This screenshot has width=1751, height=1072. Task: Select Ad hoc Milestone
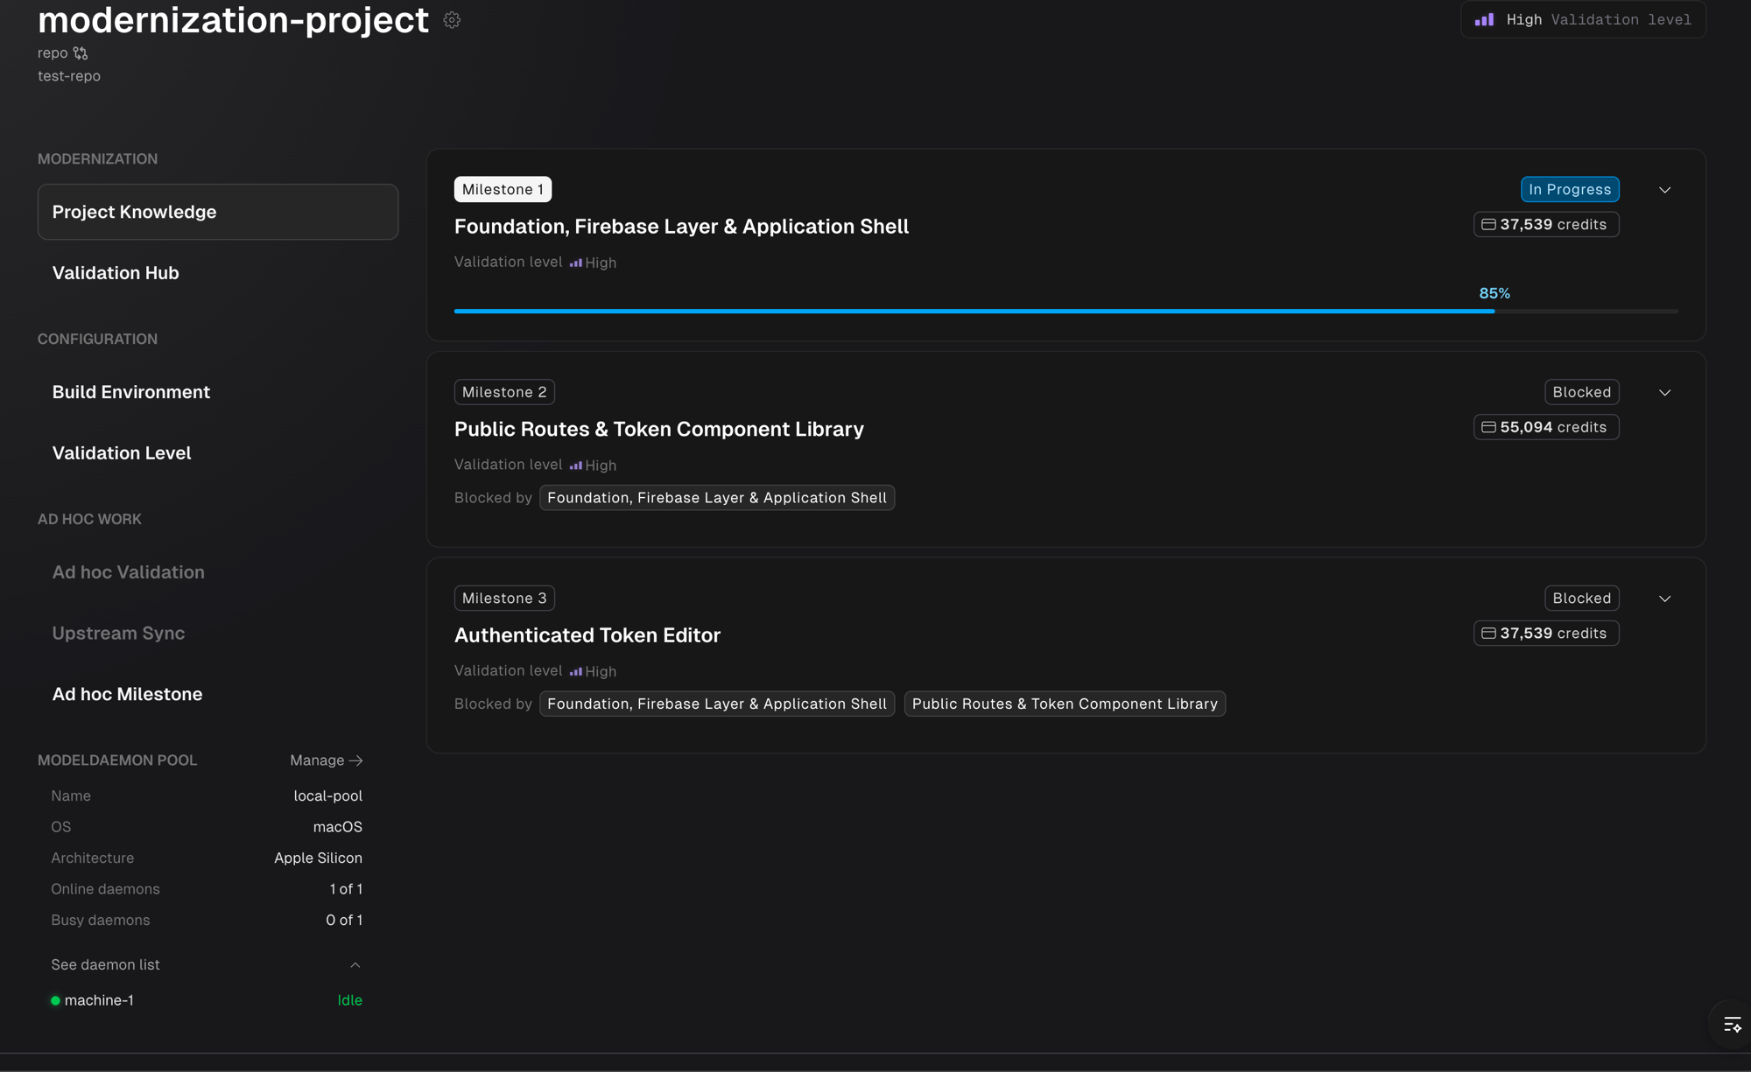tap(218, 694)
